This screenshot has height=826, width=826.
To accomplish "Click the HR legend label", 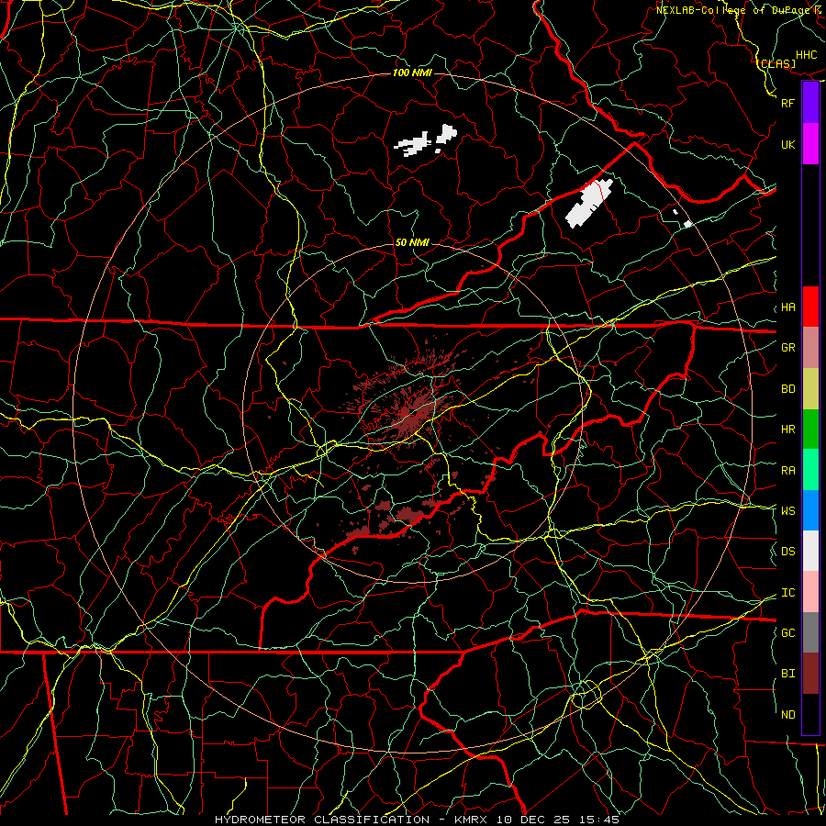I will pyautogui.click(x=788, y=430).
